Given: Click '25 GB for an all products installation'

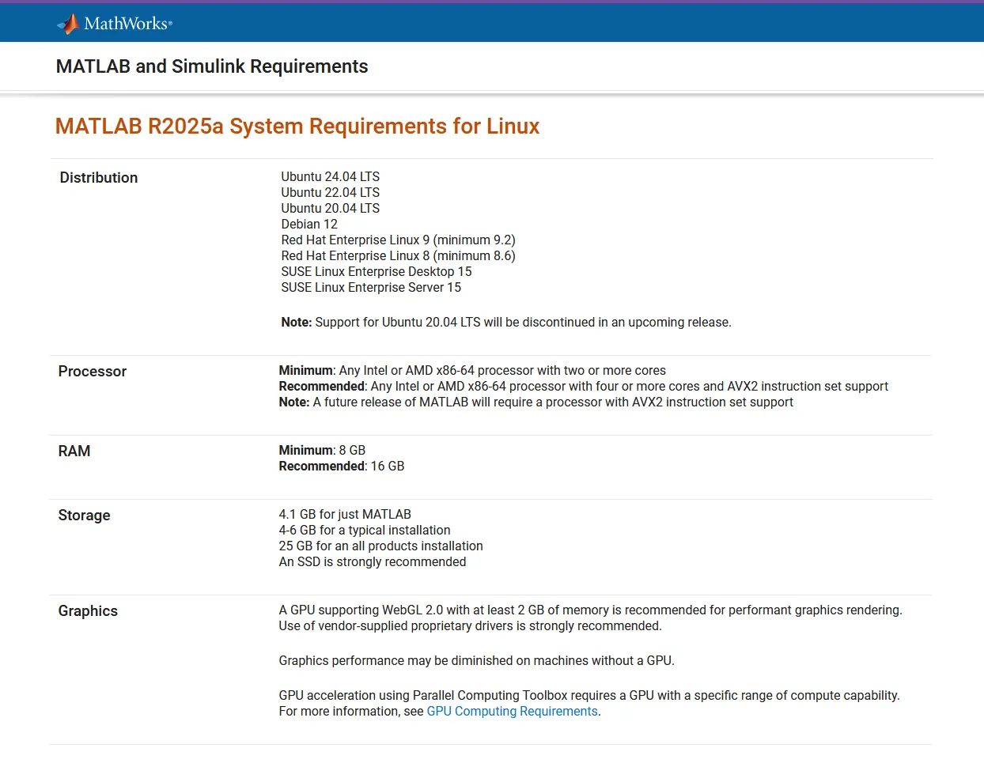Looking at the screenshot, I should click(381, 546).
